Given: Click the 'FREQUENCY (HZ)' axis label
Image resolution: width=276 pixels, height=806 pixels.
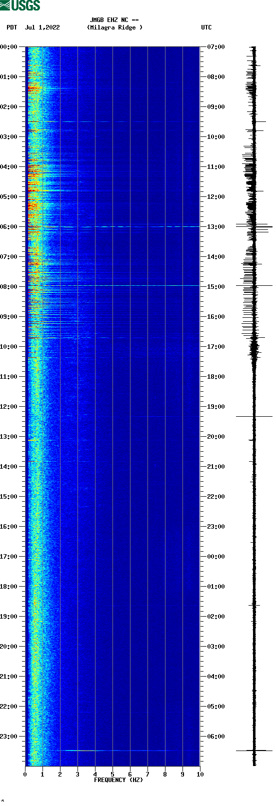Looking at the screenshot, I should (118, 780).
